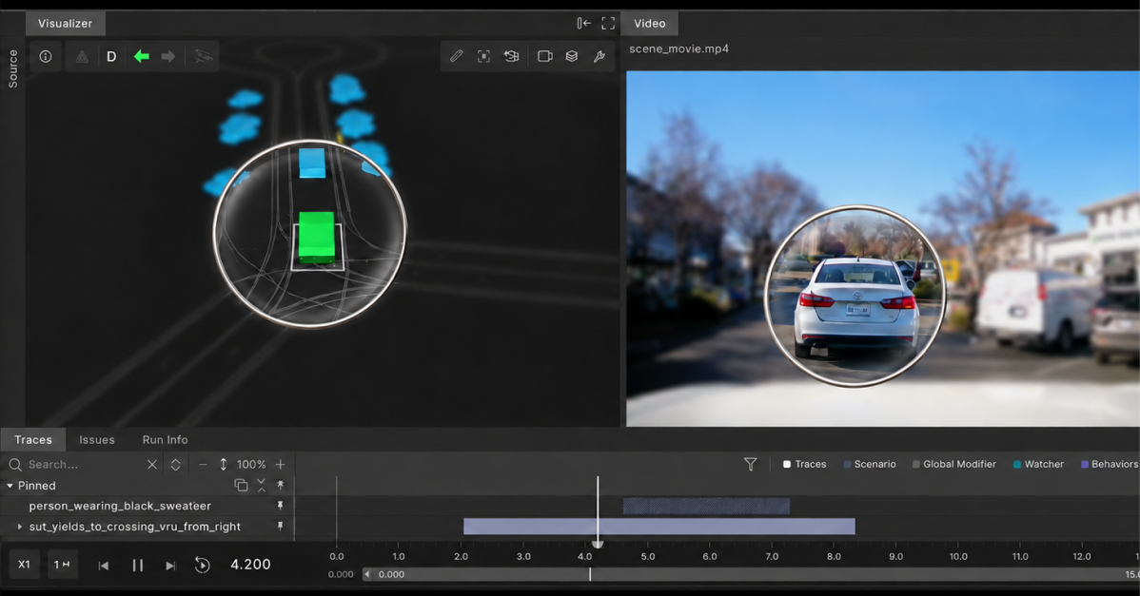Click the white car in video
Viewport: 1140px width, 596px height.
[x=855, y=309]
